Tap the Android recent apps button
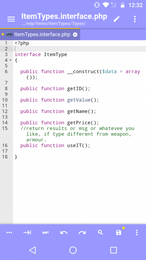Image resolution: width=146 pixels, height=260 pixels. pyautogui.click(x=113, y=250)
